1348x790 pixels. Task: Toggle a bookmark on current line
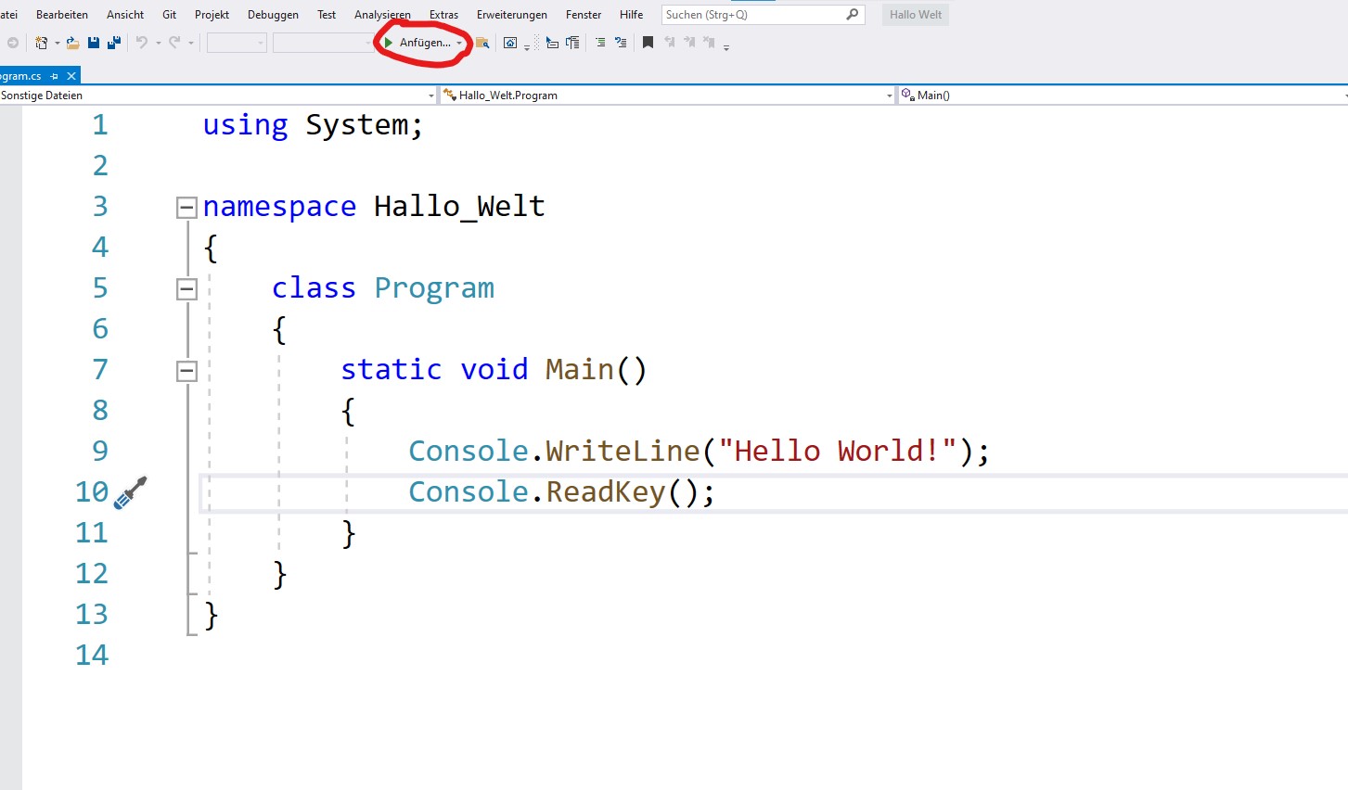pyautogui.click(x=648, y=43)
